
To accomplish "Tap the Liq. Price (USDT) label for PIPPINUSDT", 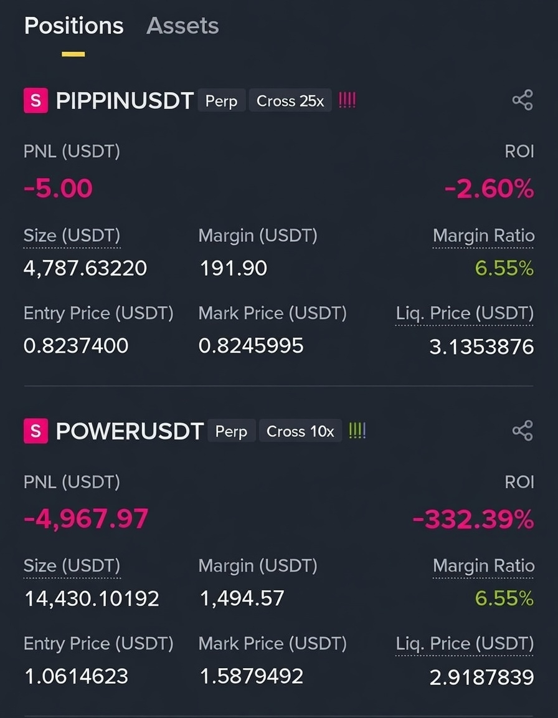I will click(x=465, y=314).
